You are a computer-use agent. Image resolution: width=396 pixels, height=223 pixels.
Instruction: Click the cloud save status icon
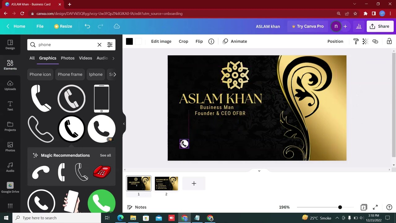pos(117,26)
